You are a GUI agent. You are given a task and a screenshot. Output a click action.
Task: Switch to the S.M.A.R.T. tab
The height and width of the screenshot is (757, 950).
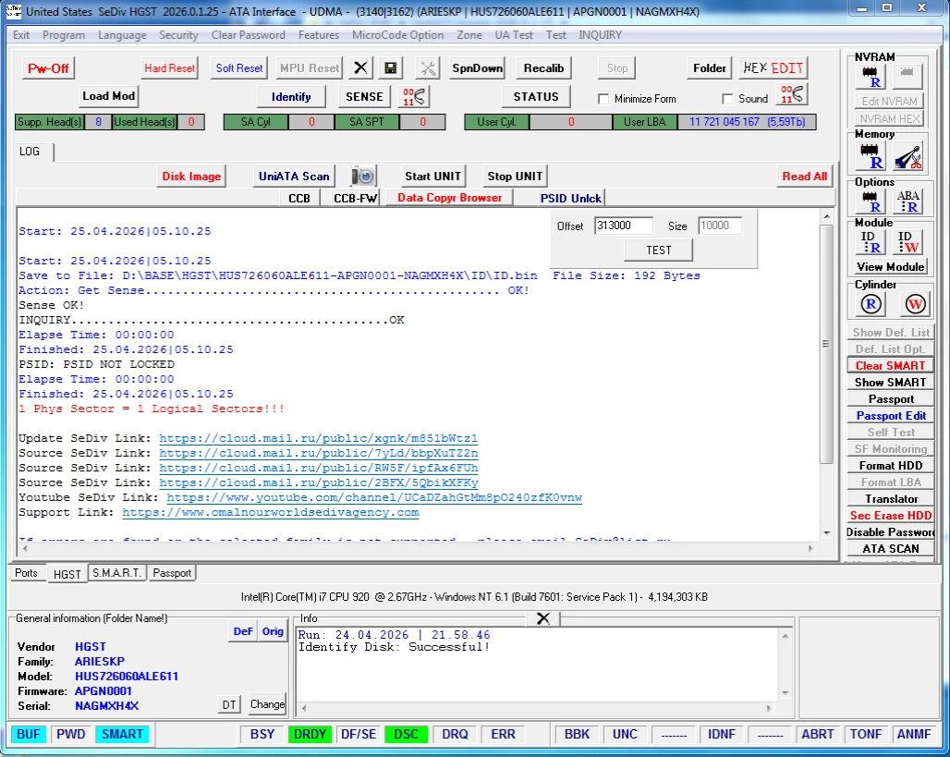tap(116, 573)
